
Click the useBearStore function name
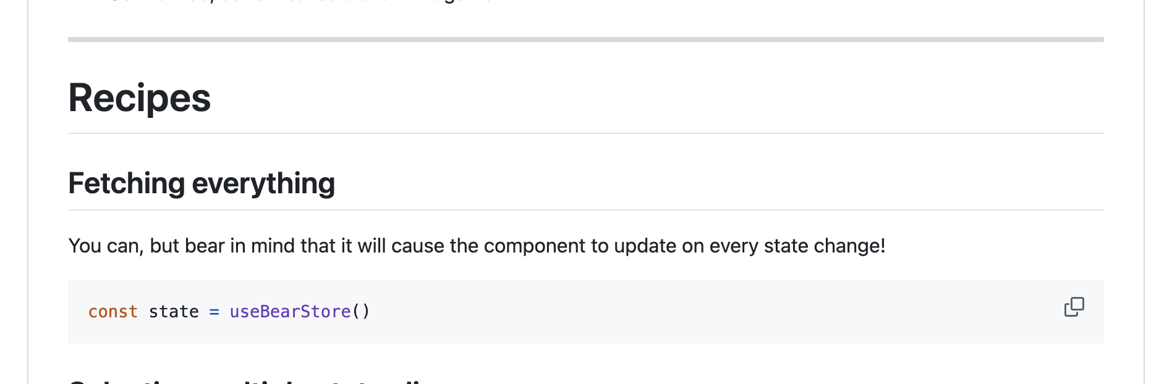pos(290,312)
